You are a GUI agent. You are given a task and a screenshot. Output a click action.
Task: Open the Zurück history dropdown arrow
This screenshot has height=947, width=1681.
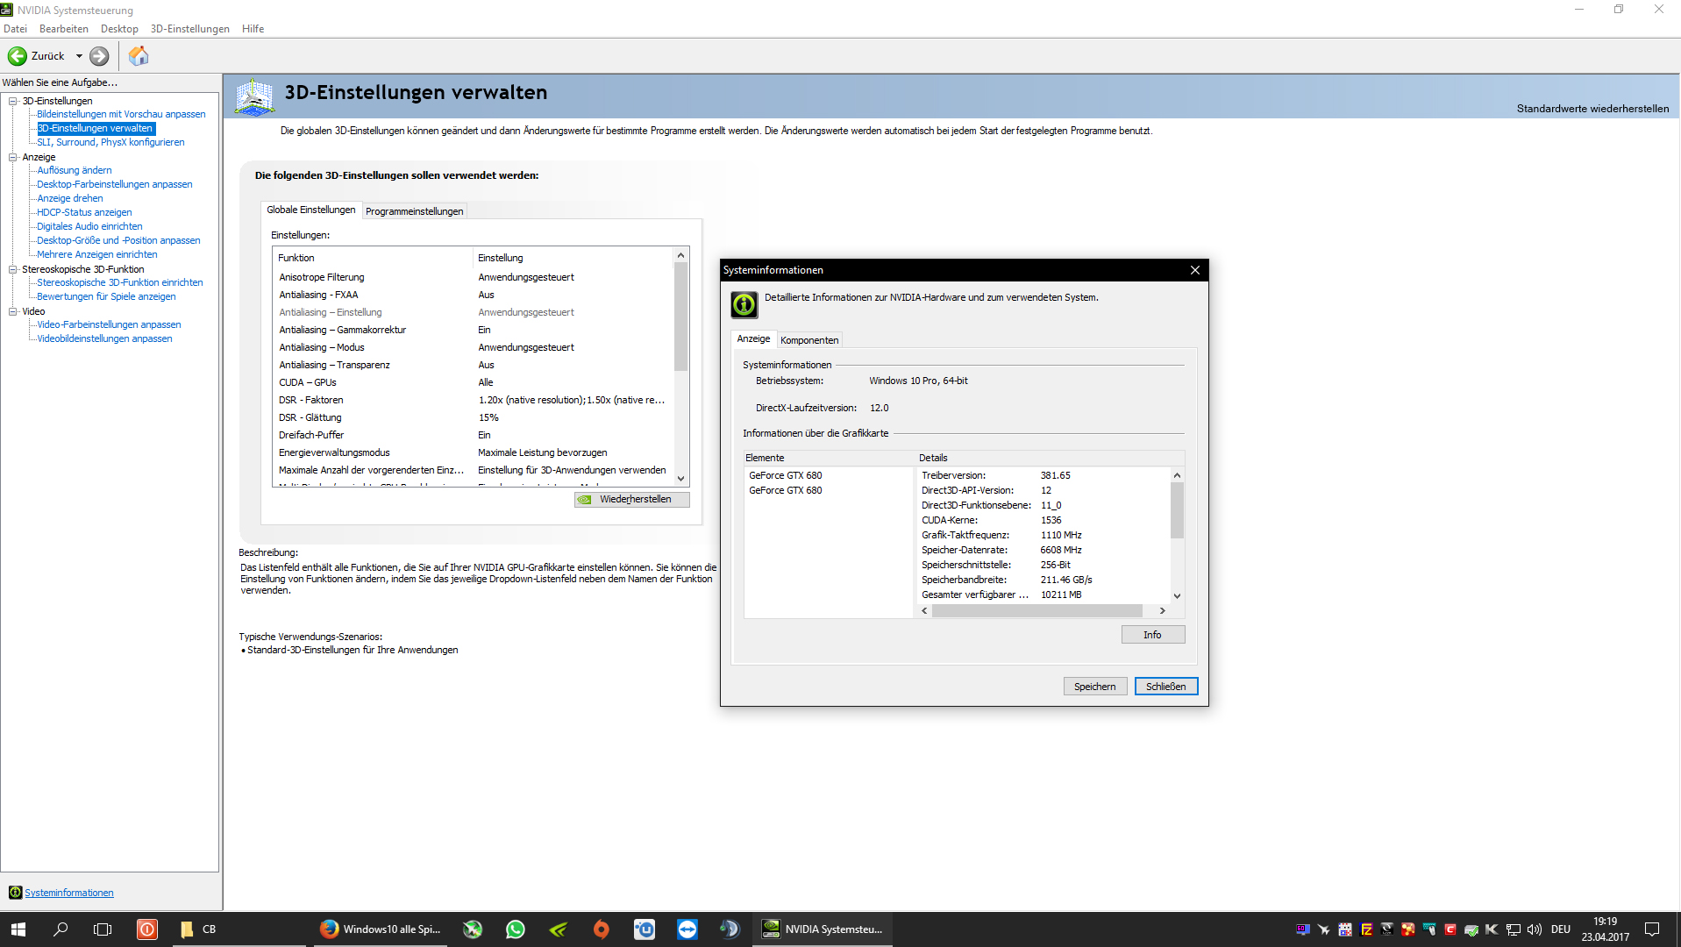(x=79, y=56)
